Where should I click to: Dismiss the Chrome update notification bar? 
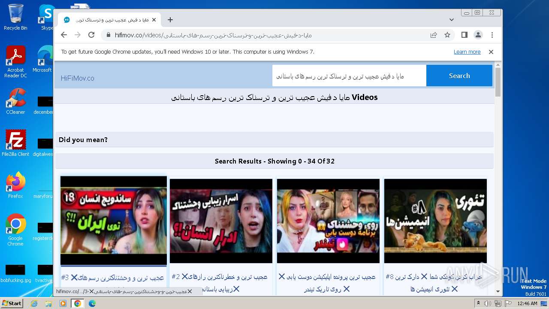(491, 52)
